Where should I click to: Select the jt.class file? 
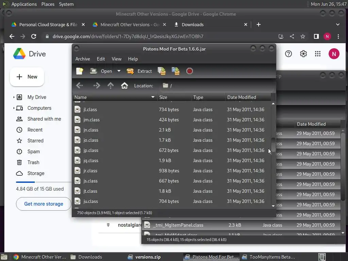coord(172,191)
